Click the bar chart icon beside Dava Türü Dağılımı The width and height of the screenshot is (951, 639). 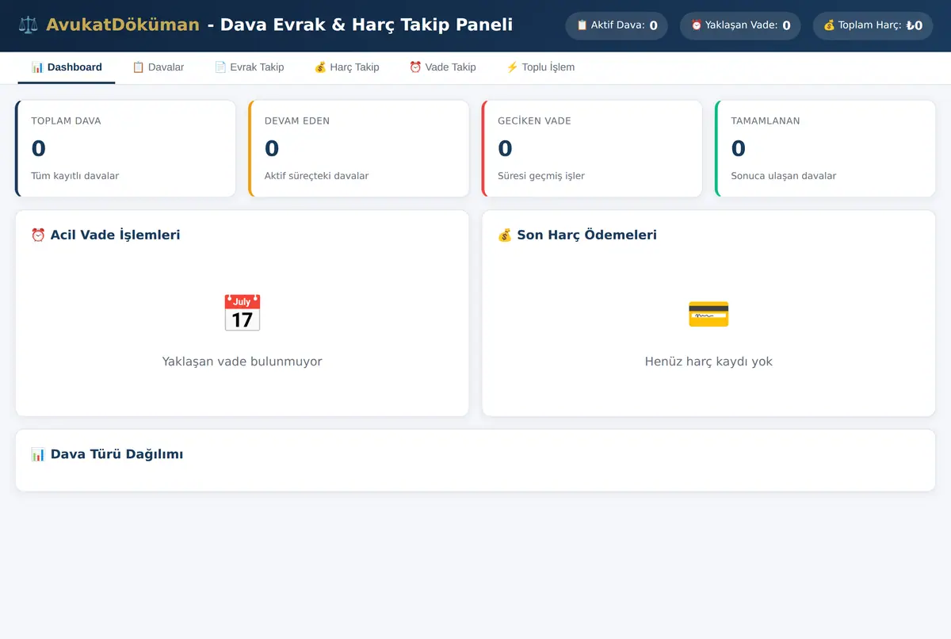(x=38, y=454)
